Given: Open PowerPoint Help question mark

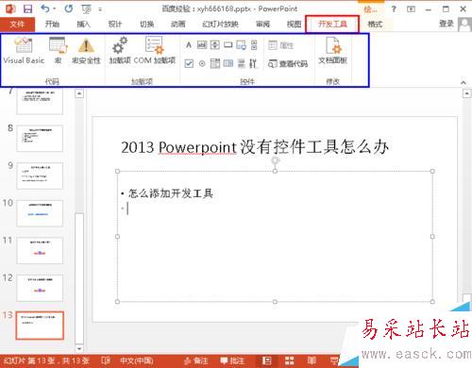Looking at the screenshot, I should (394, 9).
